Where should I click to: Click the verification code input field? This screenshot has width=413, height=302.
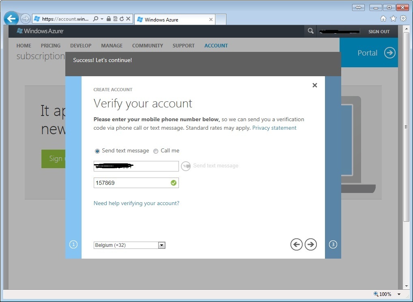pos(132,183)
